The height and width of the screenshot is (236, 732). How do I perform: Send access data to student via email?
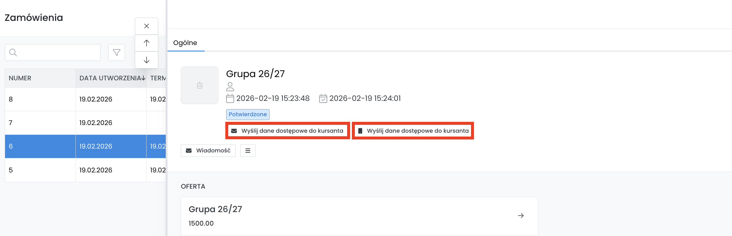tap(288, 131)
